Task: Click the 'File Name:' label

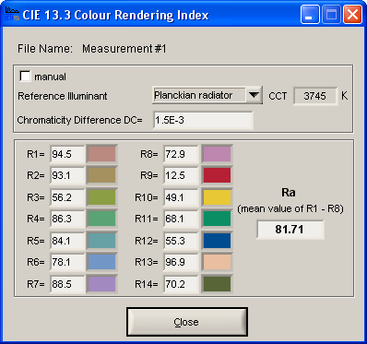Action: tap(45, 49)
